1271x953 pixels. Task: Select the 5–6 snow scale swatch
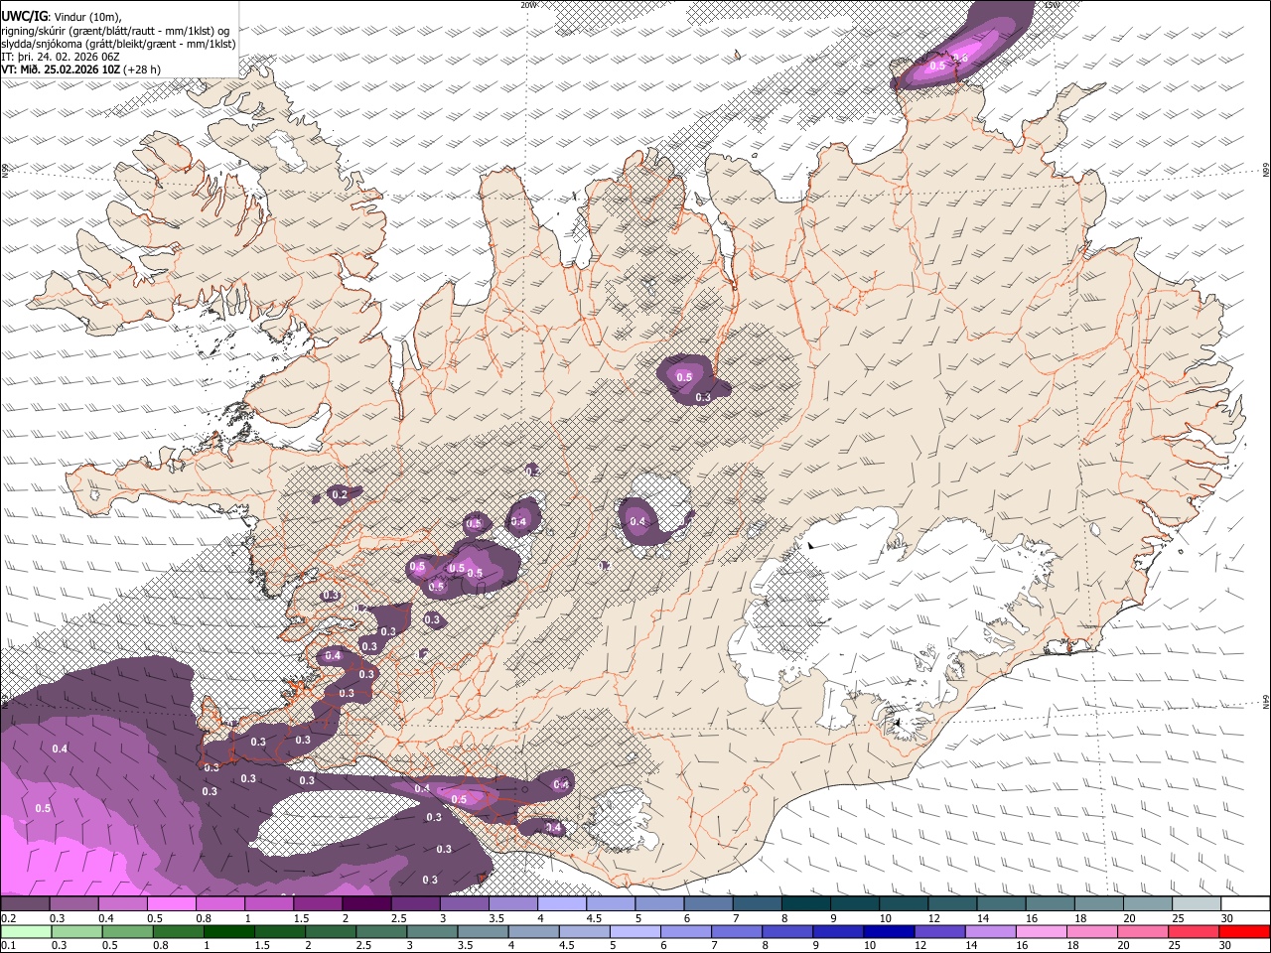pyautogui.click(x=659, y=903)
